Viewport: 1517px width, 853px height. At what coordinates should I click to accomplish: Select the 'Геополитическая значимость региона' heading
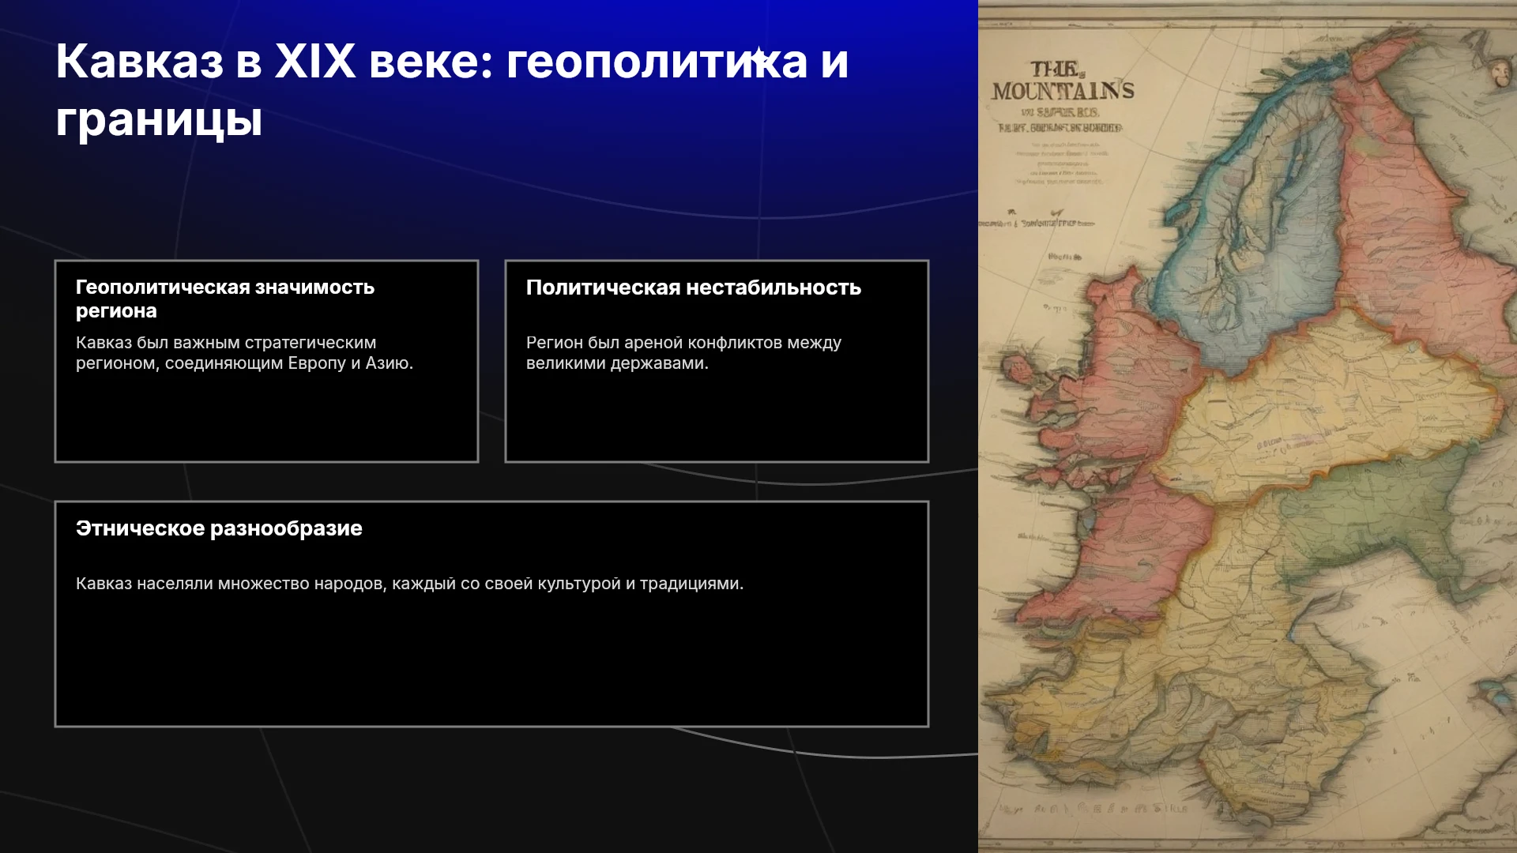[225, 299]
